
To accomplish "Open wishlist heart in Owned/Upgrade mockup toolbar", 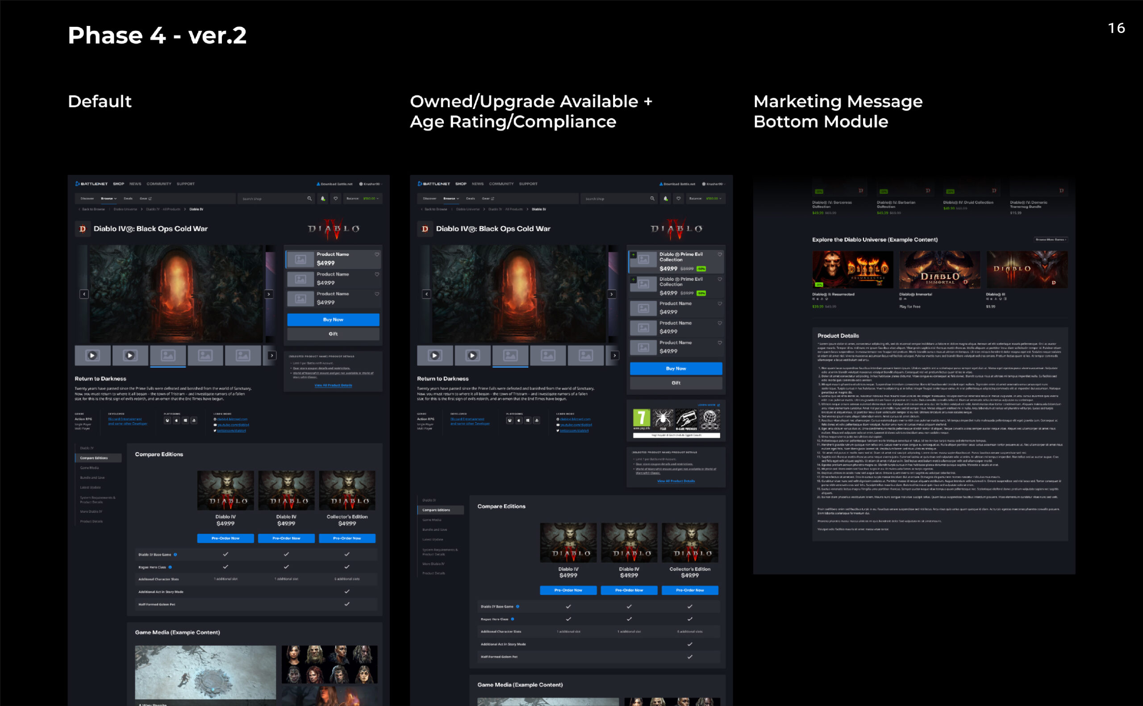I will pos(678,199).
